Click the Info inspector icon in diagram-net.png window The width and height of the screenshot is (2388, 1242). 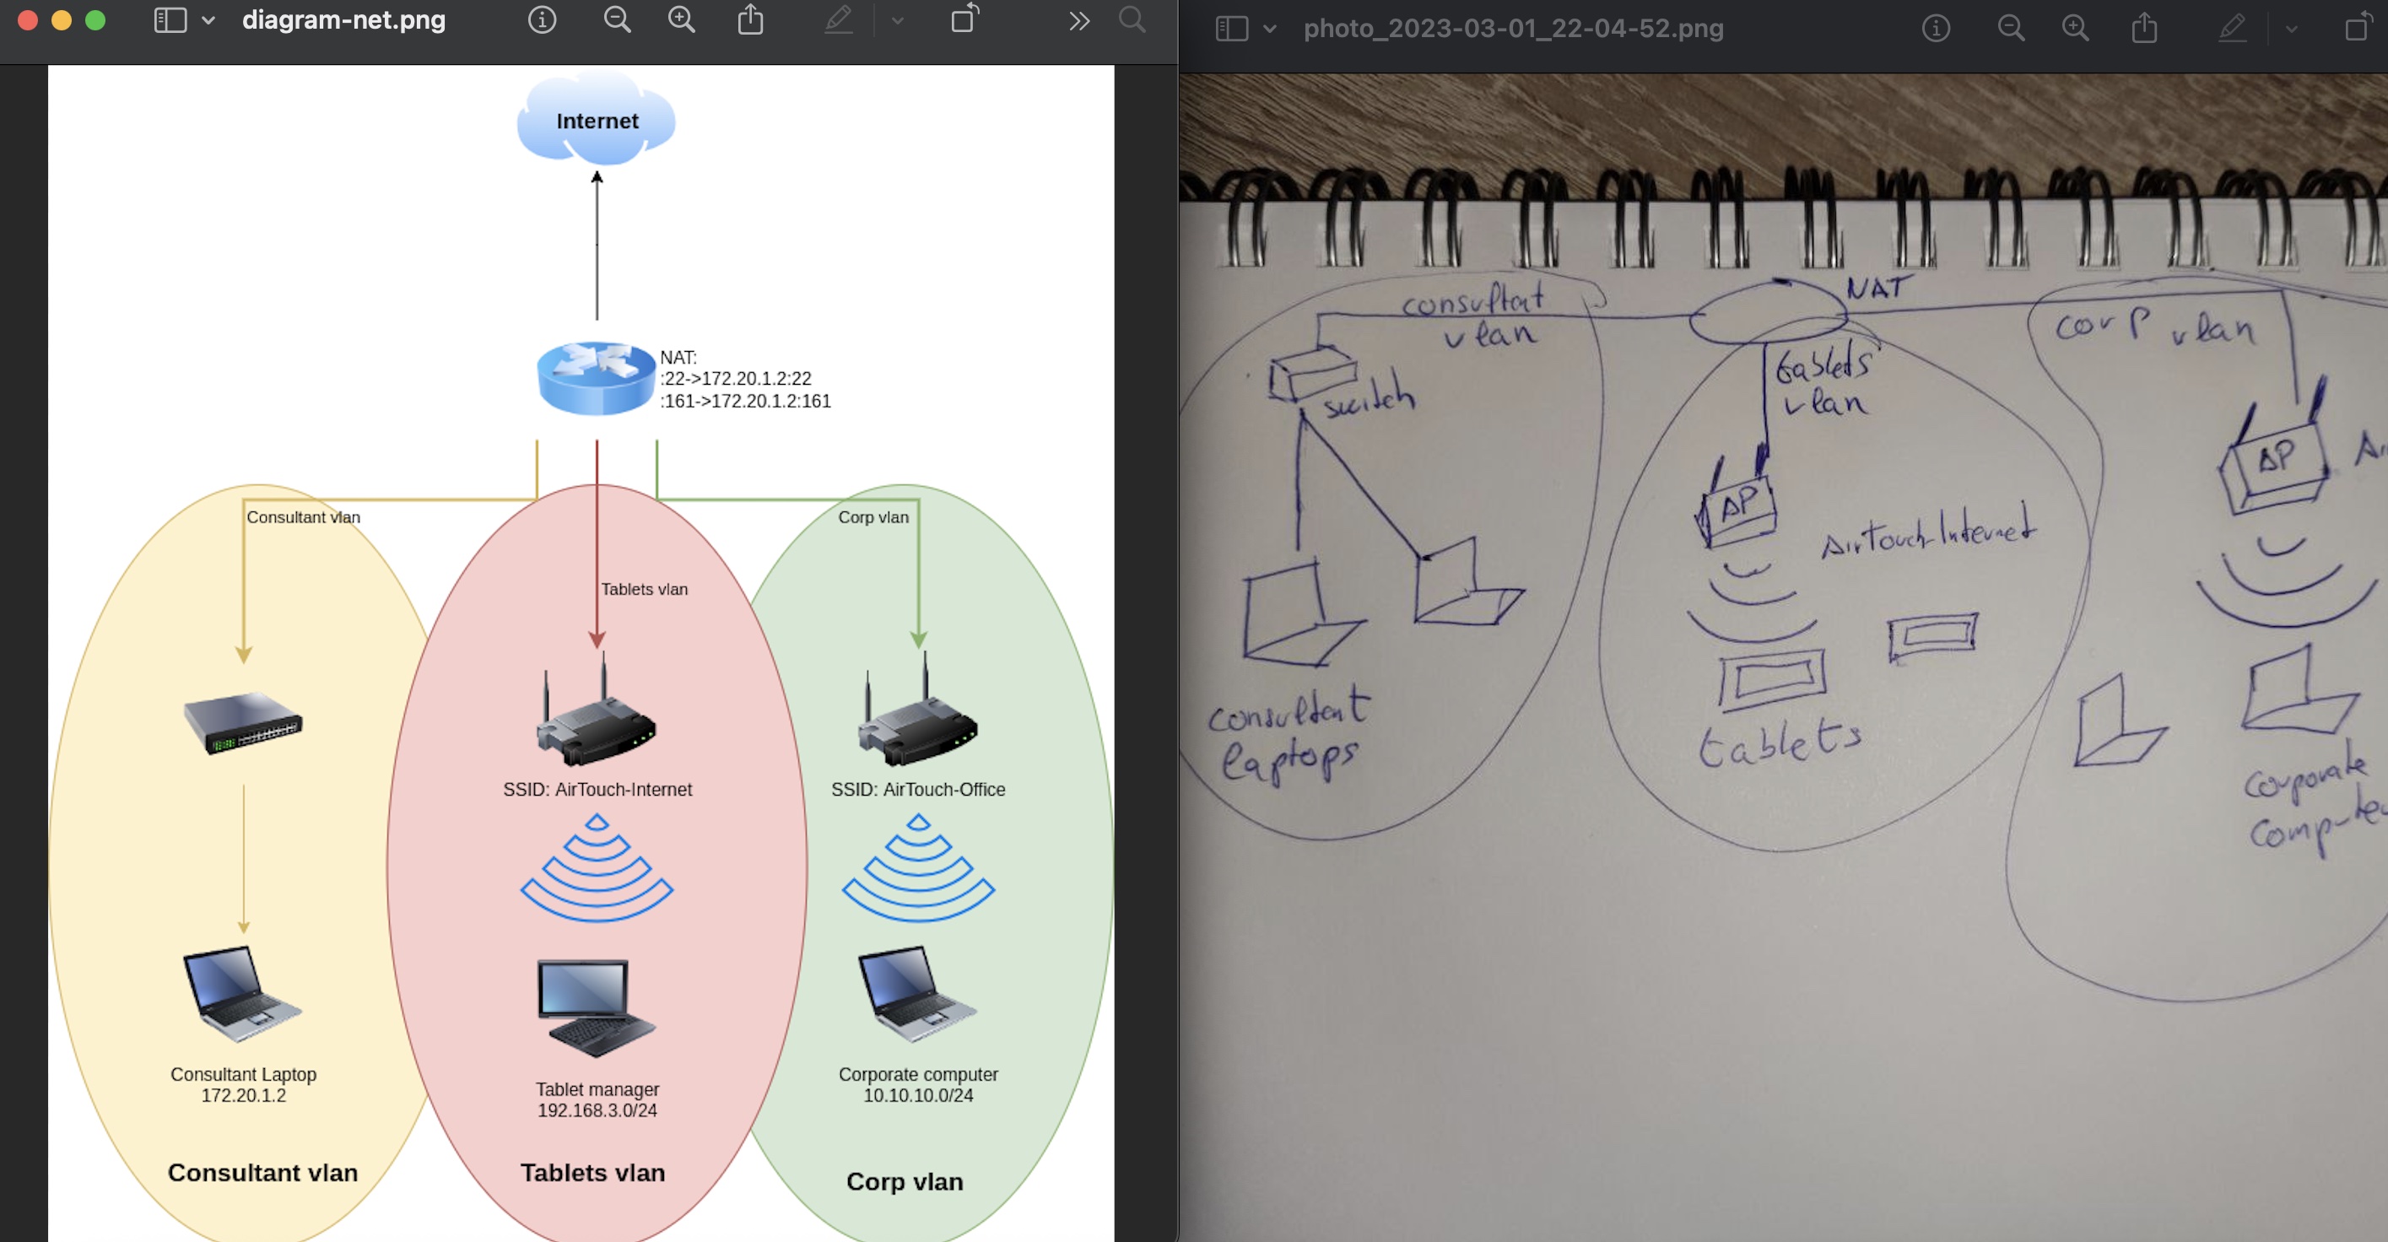(x=543, y=19)
